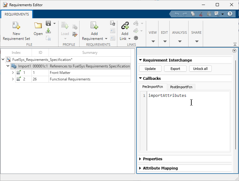The image size is (239, 181).
Task: Click the Save icon in File group
Action: coord(48,24)
